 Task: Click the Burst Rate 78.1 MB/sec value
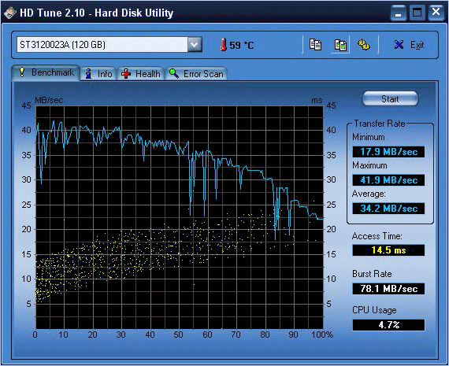point(388,289)
